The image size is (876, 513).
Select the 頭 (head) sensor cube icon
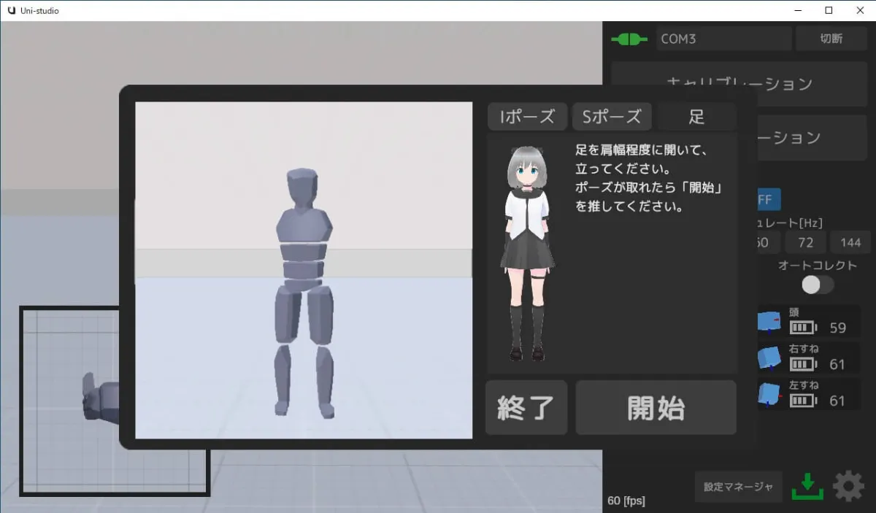(x=769, y=321)
